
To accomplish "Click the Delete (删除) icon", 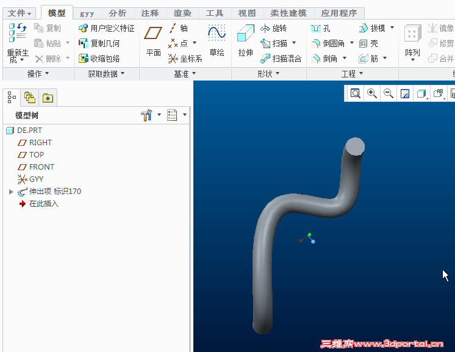I will (x=39, y=59).
